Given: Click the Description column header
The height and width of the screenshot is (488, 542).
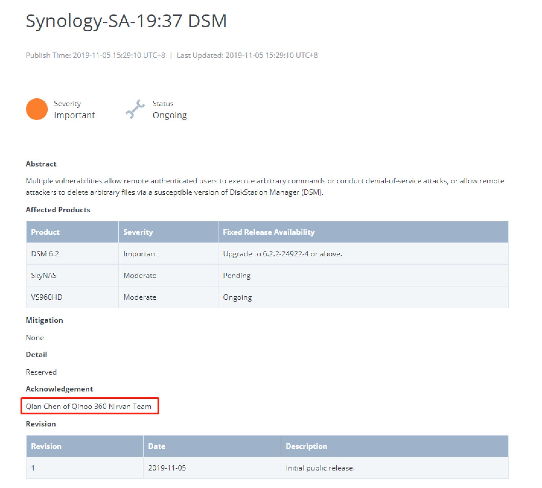Looking at the screenshot, I should pyautogui.click(x=306, y=446).
